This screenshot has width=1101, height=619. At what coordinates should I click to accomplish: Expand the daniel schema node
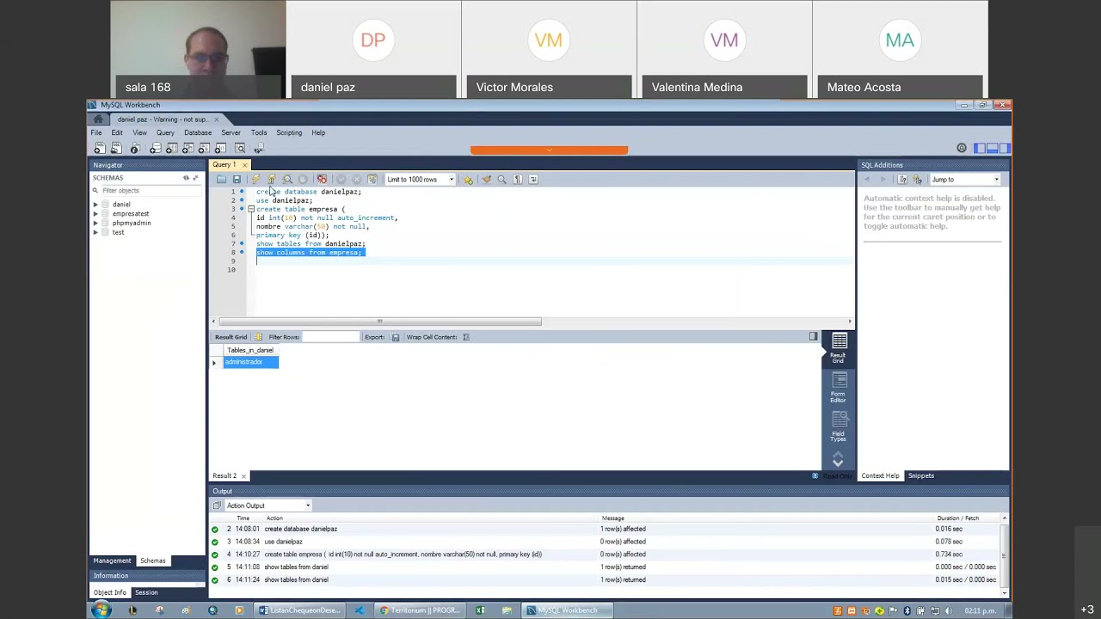click(x=95, y=205)
